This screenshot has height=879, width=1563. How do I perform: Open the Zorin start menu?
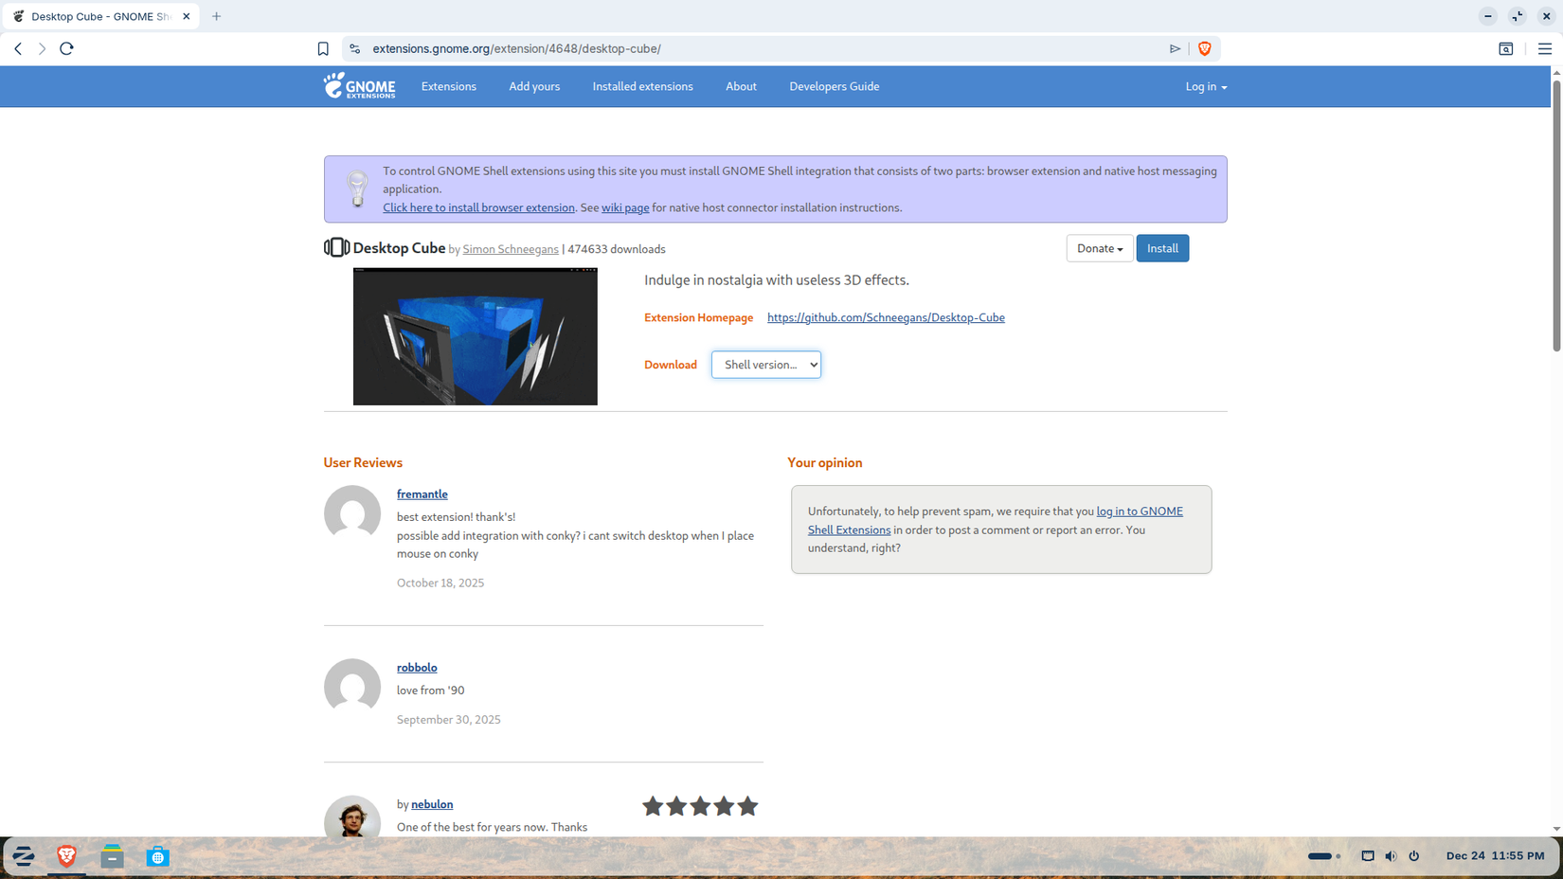tap(24, 857)
